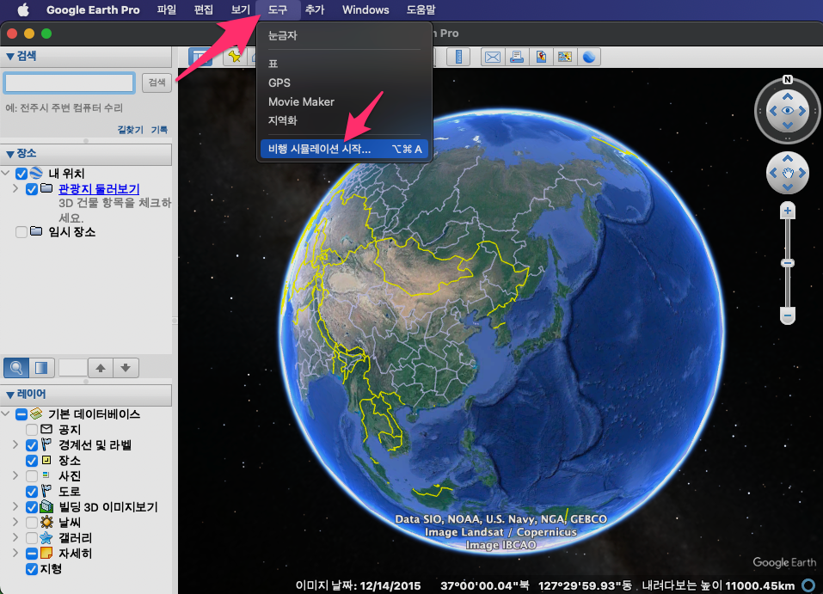Screen dimensions: 823x594
Task: Open the Apple menu
Action: [23, 9]
